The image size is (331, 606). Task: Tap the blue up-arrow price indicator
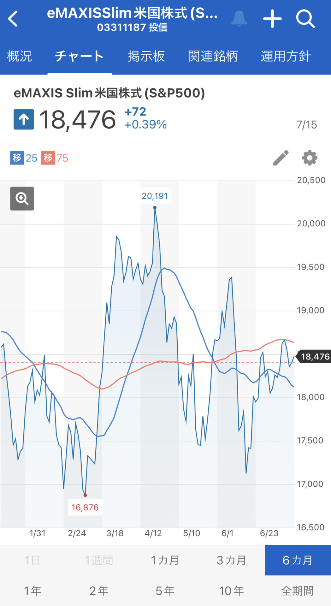pyautogui.click(x=24, y=119)
